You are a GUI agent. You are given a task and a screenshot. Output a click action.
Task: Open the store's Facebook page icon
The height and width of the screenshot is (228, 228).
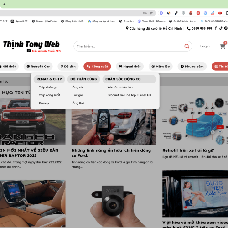(216, 28)
